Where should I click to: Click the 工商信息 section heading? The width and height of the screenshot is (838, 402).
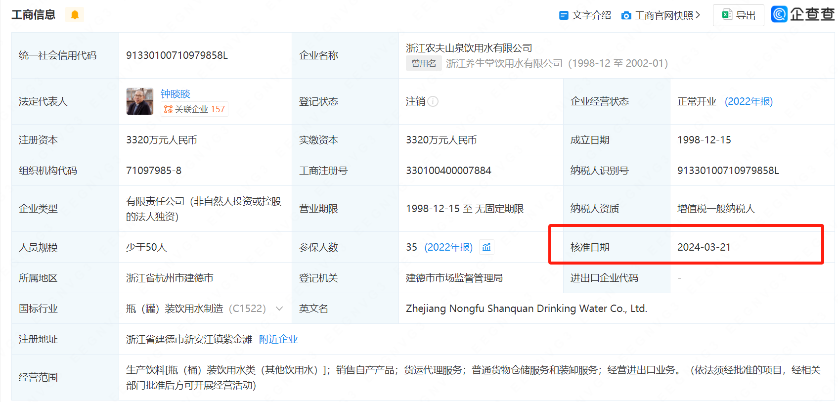point(34,15)
